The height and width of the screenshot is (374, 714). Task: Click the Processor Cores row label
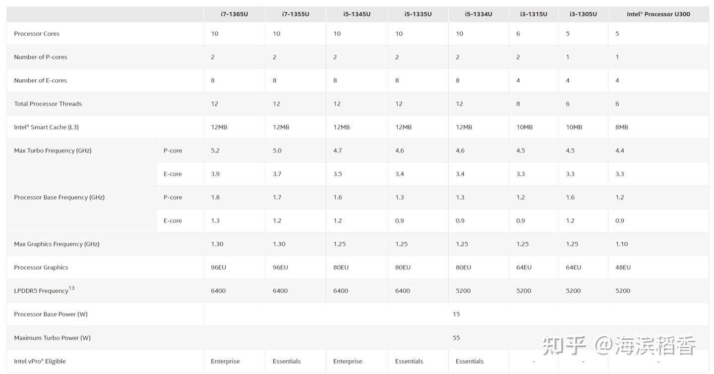coord(37,34)
